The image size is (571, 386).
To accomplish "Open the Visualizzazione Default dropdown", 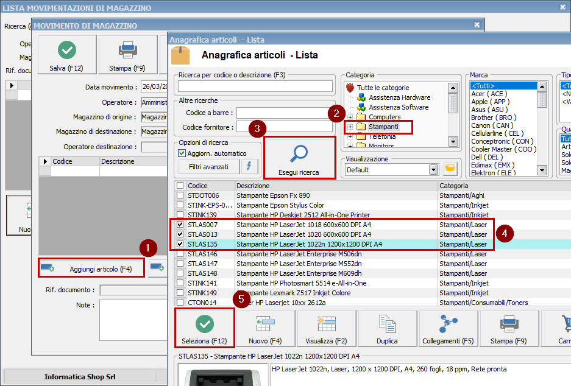I will pyautogui.click(x=433, y=169).
